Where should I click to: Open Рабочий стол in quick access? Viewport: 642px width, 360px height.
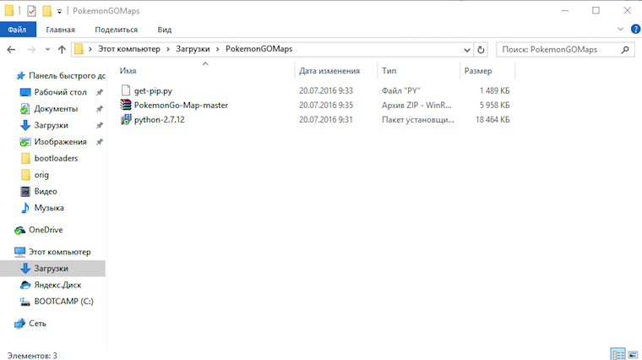tap(60, 92)
